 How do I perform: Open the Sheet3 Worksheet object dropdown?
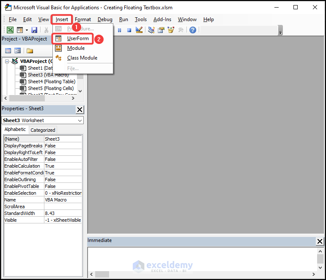pos(80,120)
